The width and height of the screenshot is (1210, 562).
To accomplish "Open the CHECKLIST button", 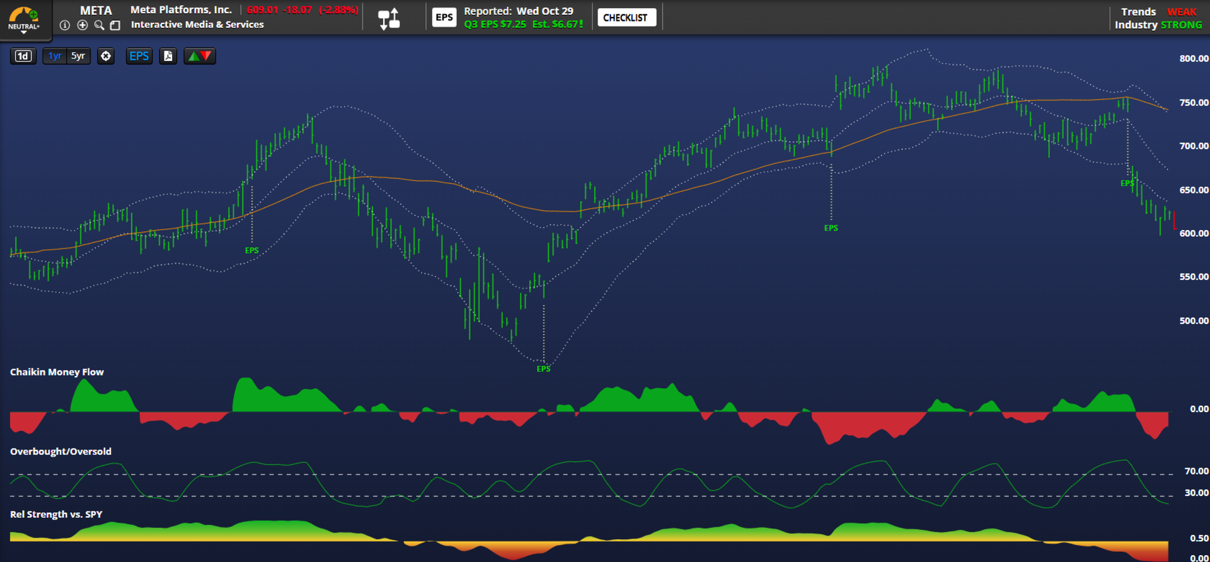I will coord(626,18).
